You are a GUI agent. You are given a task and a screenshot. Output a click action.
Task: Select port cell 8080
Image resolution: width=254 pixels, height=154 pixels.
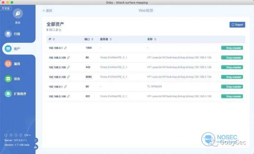coord(89,77)
